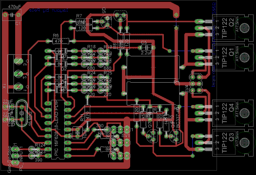Select the vertical R11 470 resistor

click(87, 113)
